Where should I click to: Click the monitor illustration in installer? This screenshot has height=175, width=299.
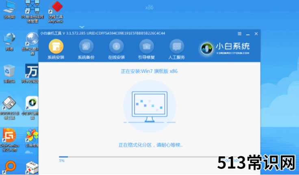click(x=149, y=106)
